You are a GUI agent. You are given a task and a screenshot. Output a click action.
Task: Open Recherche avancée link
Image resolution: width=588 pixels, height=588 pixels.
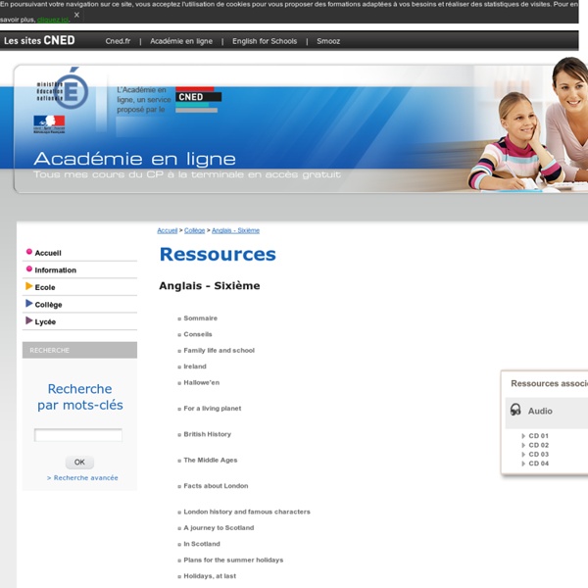click(82, 478)
